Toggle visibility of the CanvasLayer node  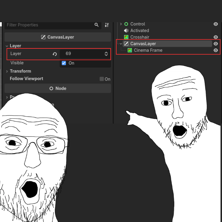tap(216, 44)
